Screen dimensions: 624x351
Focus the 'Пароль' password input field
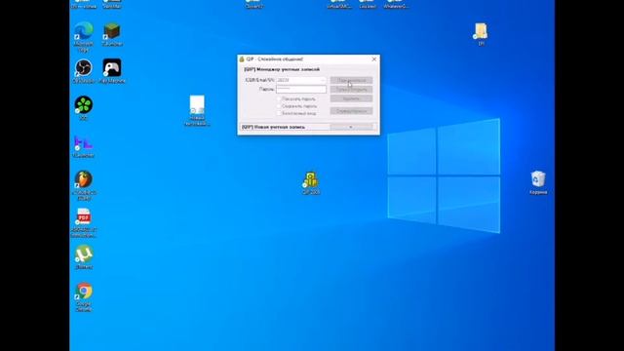(301, 89)
